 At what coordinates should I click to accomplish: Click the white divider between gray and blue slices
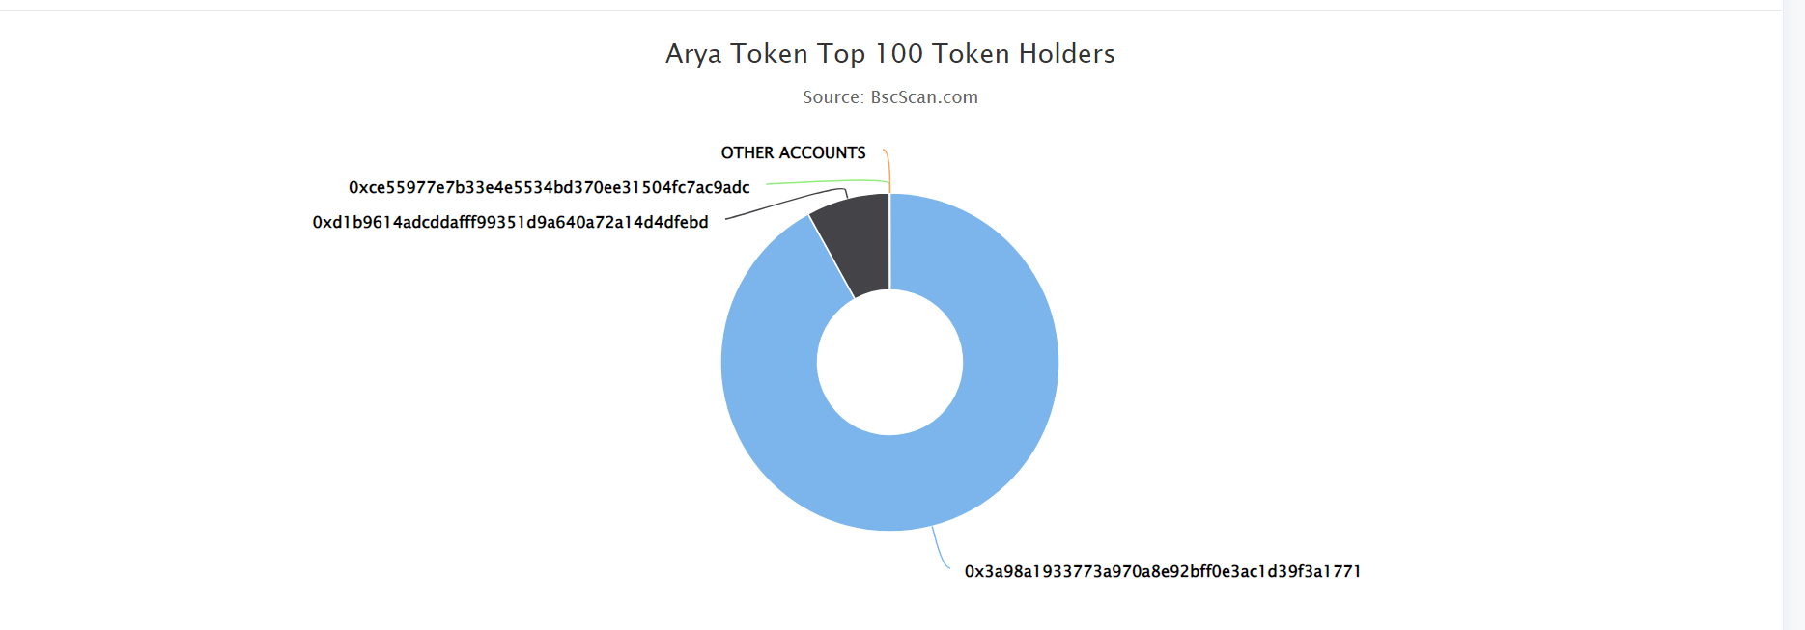(832, 257)
